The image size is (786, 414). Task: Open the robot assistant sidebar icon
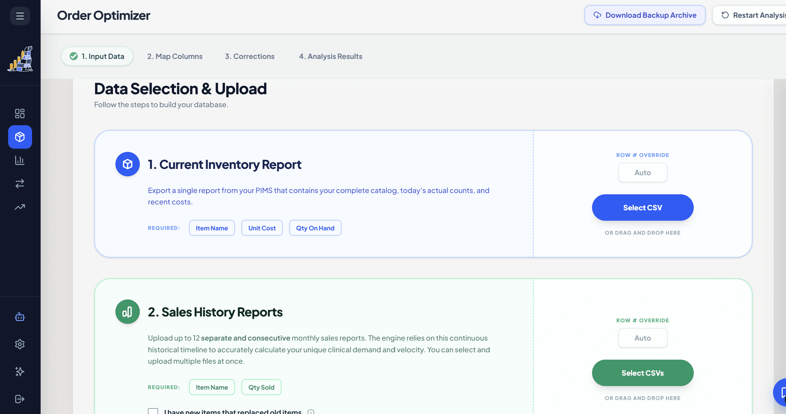(x=20, y=317)
